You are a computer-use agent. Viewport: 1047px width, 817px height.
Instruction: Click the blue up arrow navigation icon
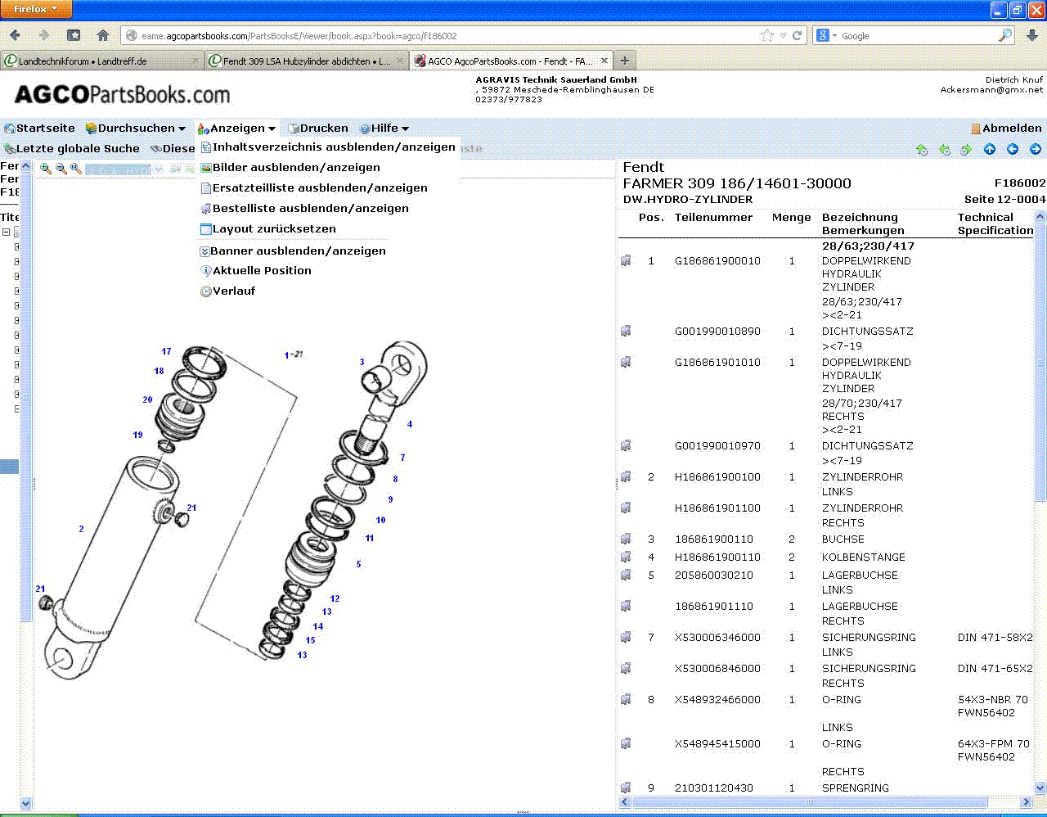click(990, 149)
